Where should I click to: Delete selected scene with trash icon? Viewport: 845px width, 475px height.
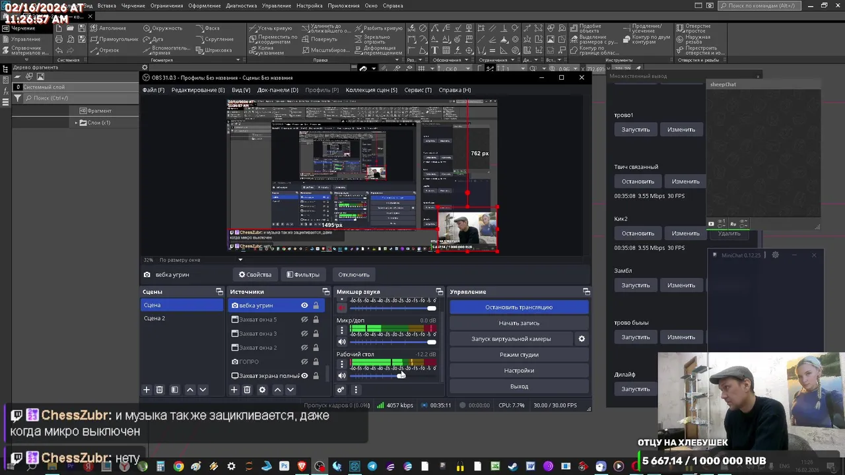pyautogui.click(x=159, y=390)
